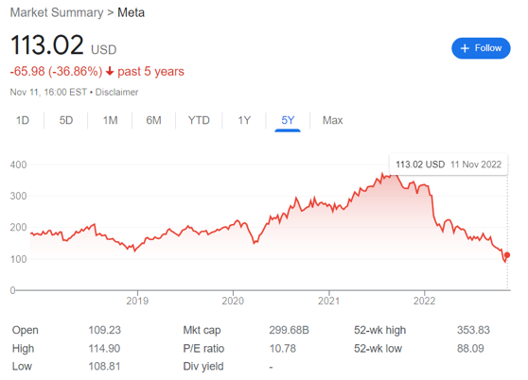The image size is (528, 380).
Task: Select the 6M range tab
Action: pos(153,120)
